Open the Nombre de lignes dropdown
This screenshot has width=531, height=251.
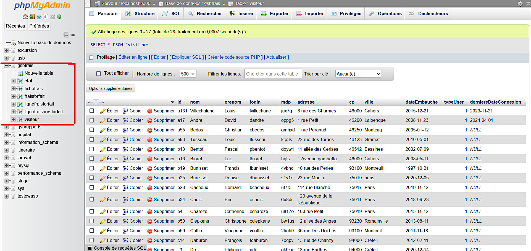pos(188,74)
